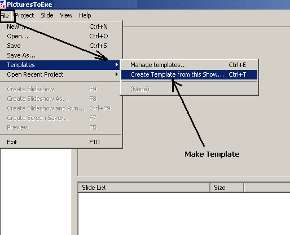Viewport: 290px width, 235px height.
Task: Click the Save menu entry
Action: [x=60, y=46]
